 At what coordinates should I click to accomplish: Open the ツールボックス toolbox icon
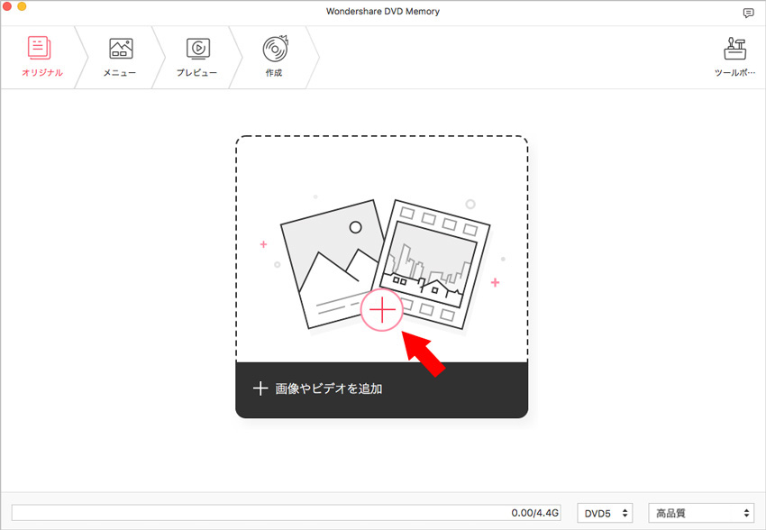[734, 57]
